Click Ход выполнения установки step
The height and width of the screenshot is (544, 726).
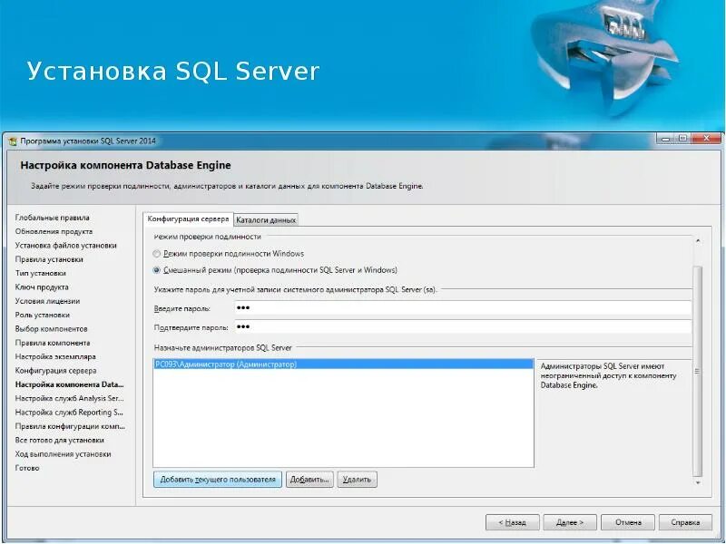(63, 454)
